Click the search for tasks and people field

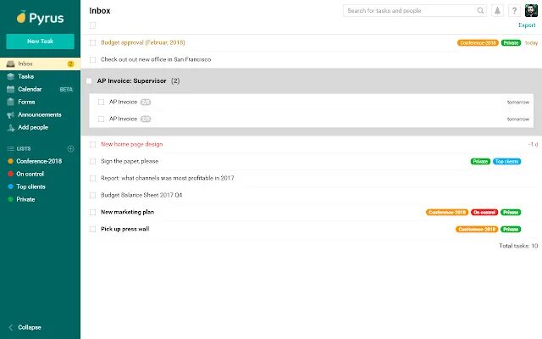coord(411,11)
